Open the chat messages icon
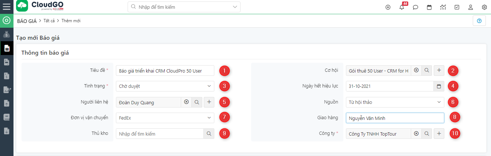Image resolution: width=491 pixels, height=156 pixels. pos(416,7)
